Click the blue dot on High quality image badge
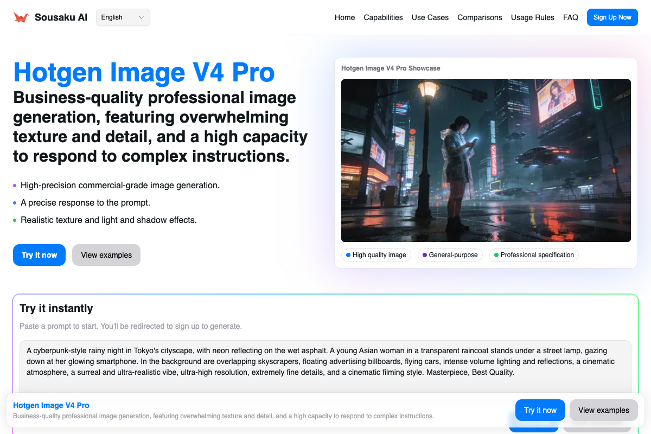The image size is (651, 434). click(347, 255)
